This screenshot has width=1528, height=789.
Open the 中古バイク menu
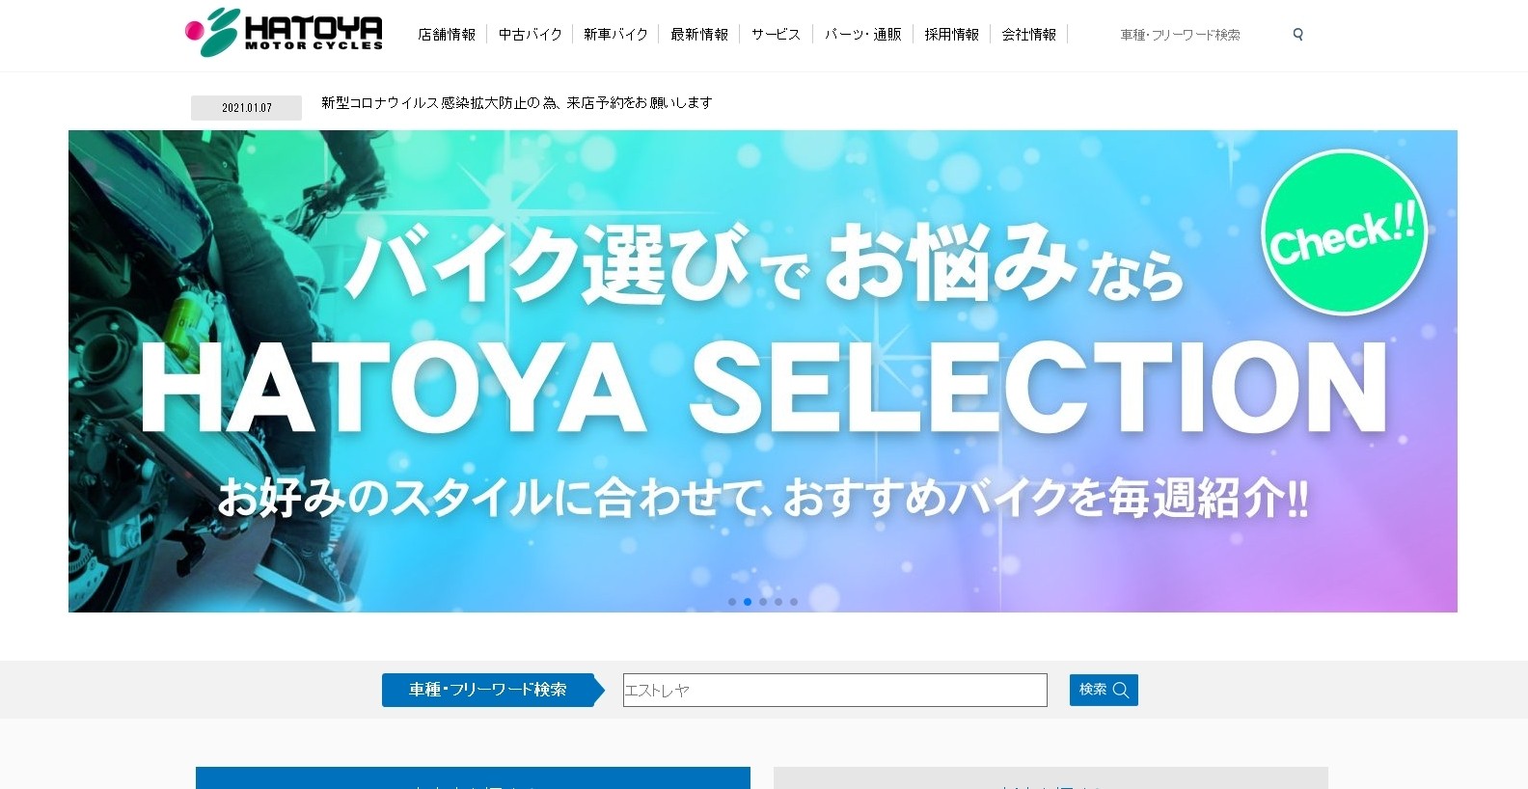(x=531, y=35)
